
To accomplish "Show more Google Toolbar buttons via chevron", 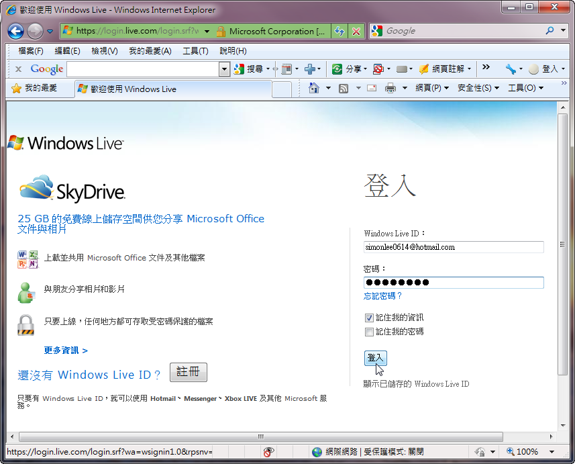I will [x=486, y=66].
